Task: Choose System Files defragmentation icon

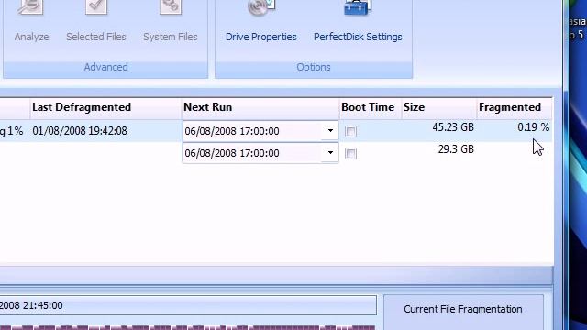Action: pyautogui.click(x=171, y=7)
